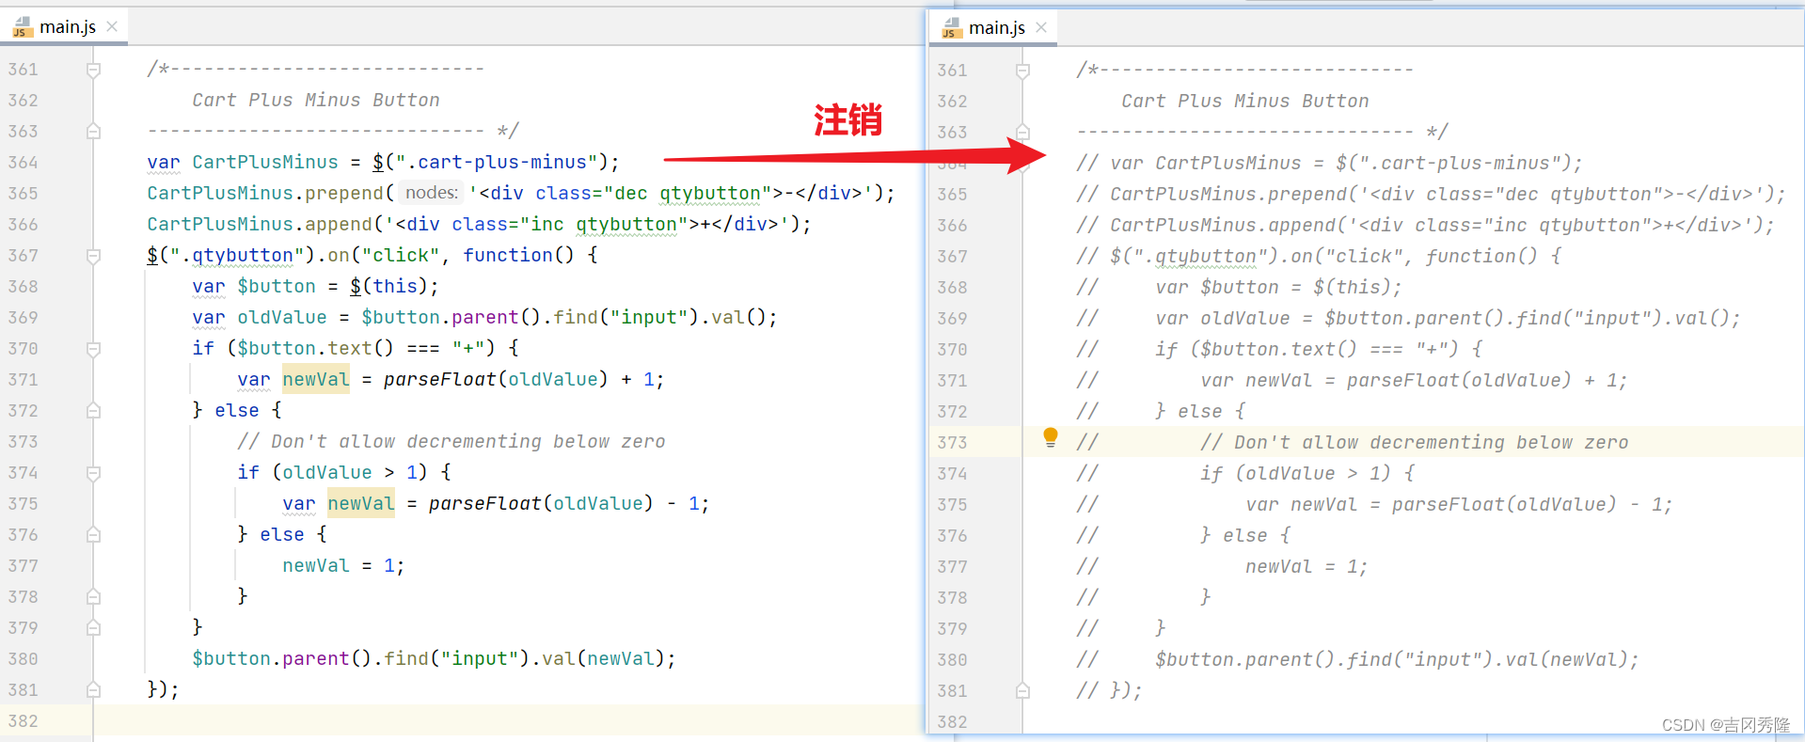Click the comment 'Don't allow decrementing below zero' left editor
This screenshot has width=1805, height=742.
pyautogui.click(x=451, y=441)
